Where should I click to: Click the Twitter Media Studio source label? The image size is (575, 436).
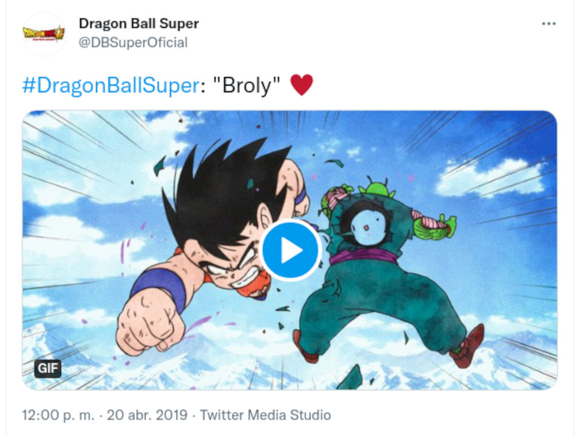pos(265,415)
